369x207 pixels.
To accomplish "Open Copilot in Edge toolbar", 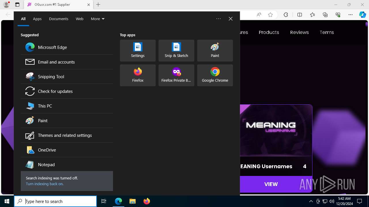I will [x=363, y=15].
